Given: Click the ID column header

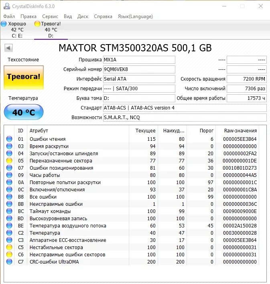Looking at the screenshot, I should 20,131.
